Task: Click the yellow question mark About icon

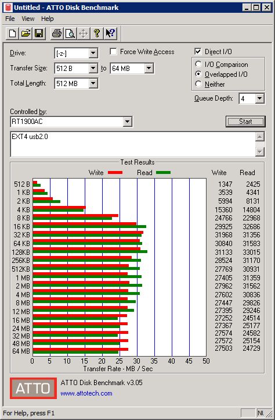Action: click(97, 34)
